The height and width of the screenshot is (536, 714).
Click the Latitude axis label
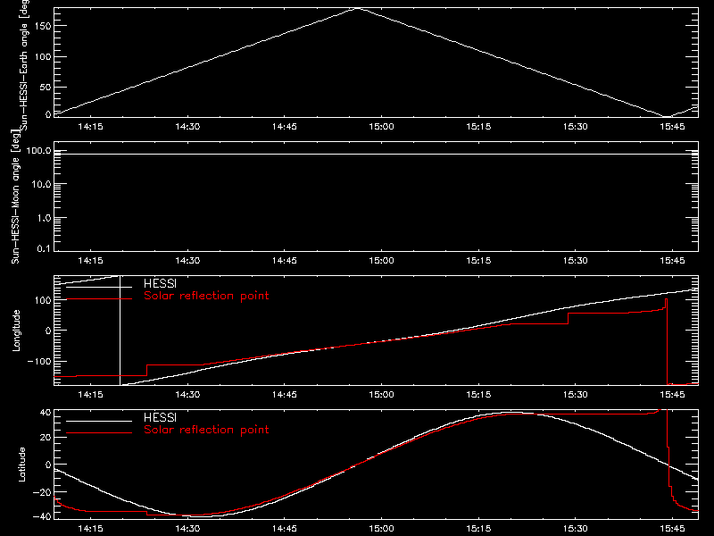tap(21, 465)
